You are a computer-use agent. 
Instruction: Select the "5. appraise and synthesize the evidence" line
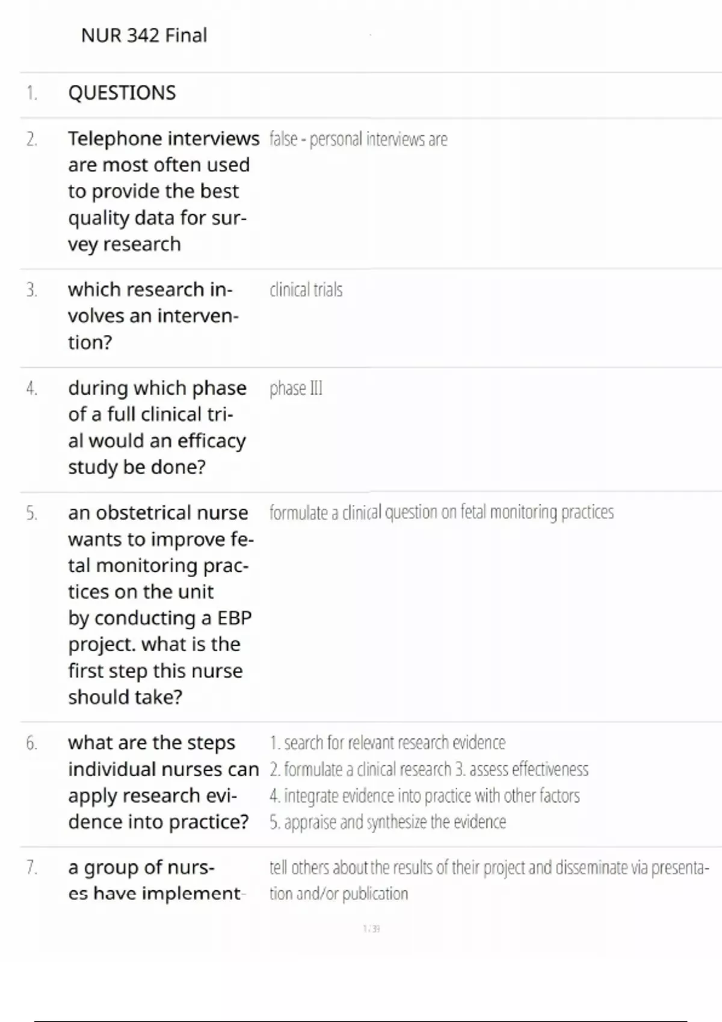[x=387, y=822]
